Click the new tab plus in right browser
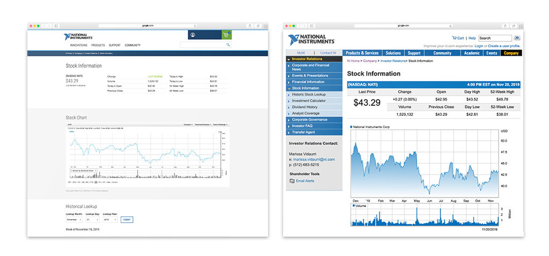The width and height of the screenshot is (549, 256). coord(522,26)
